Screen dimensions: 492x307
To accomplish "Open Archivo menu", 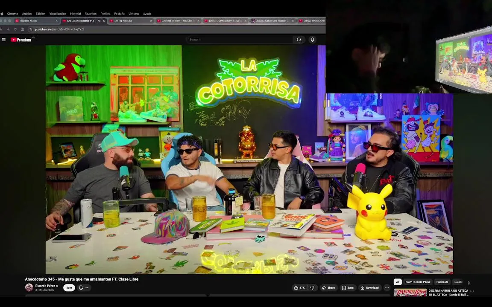I will pyautogui.click(x=27, y=14).
